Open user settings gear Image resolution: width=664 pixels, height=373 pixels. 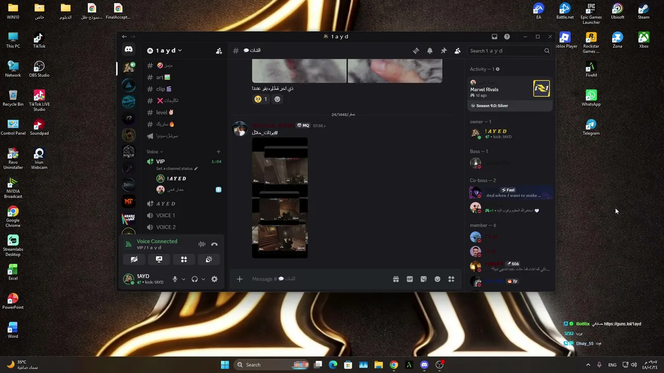tap(214, 279)
